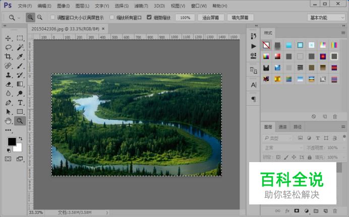This screenshot has height=217, width=349.
Task: Select the Horizontal Type tool
Action: (x=20, y=103)
